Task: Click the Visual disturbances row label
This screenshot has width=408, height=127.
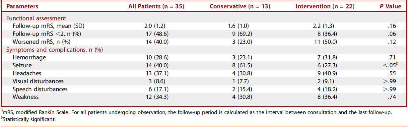Action: pyautogui.click(x=38, y=82)
